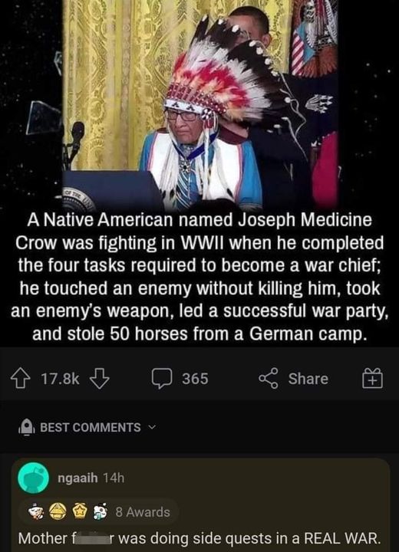
Task: Open comments via the speech bubble icon
Action: [x=162, y=379]
